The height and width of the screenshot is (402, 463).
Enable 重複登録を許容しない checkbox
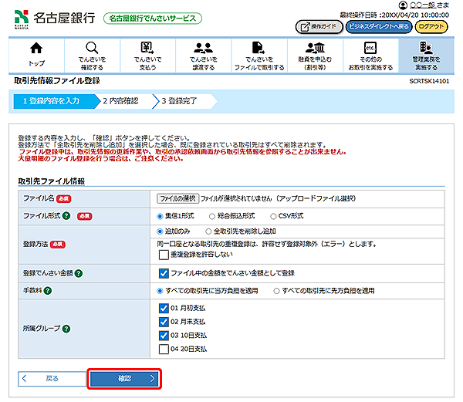tap(163, 253)
